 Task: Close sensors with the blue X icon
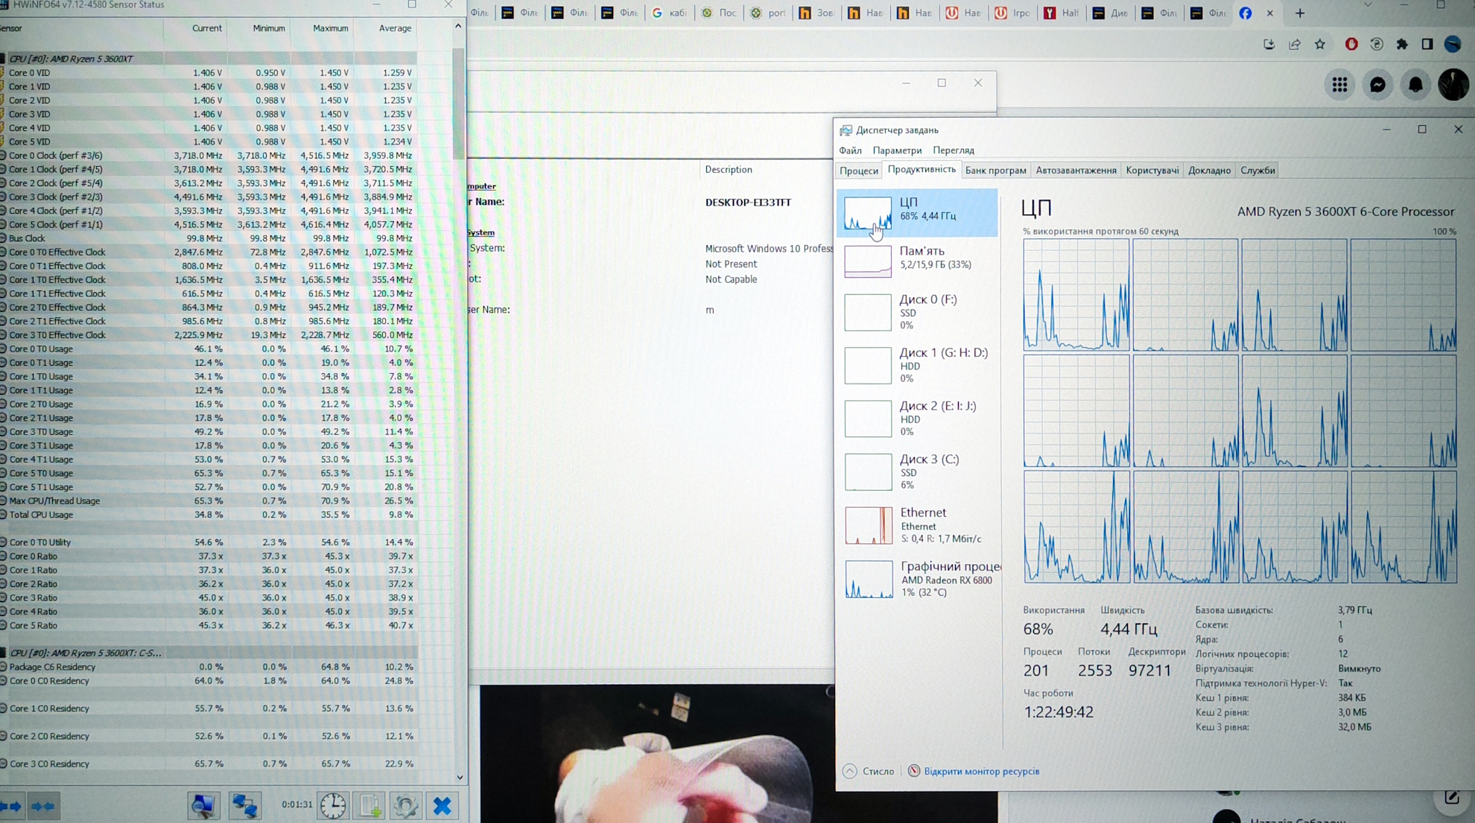click(x=442, y=805)
